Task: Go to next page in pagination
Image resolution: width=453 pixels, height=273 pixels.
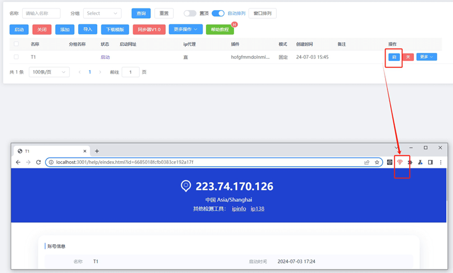Action: click(100, 72)
